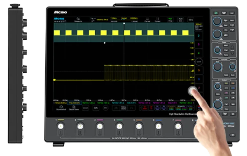Toggle the on-screen Run/Stop button
Image resolution: width=247 pixels, height=156 pixels.
tap(170, 20)
